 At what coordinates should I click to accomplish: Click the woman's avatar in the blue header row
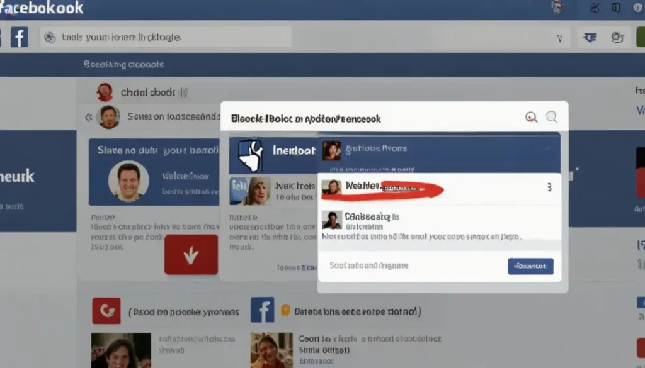[331, 150]
